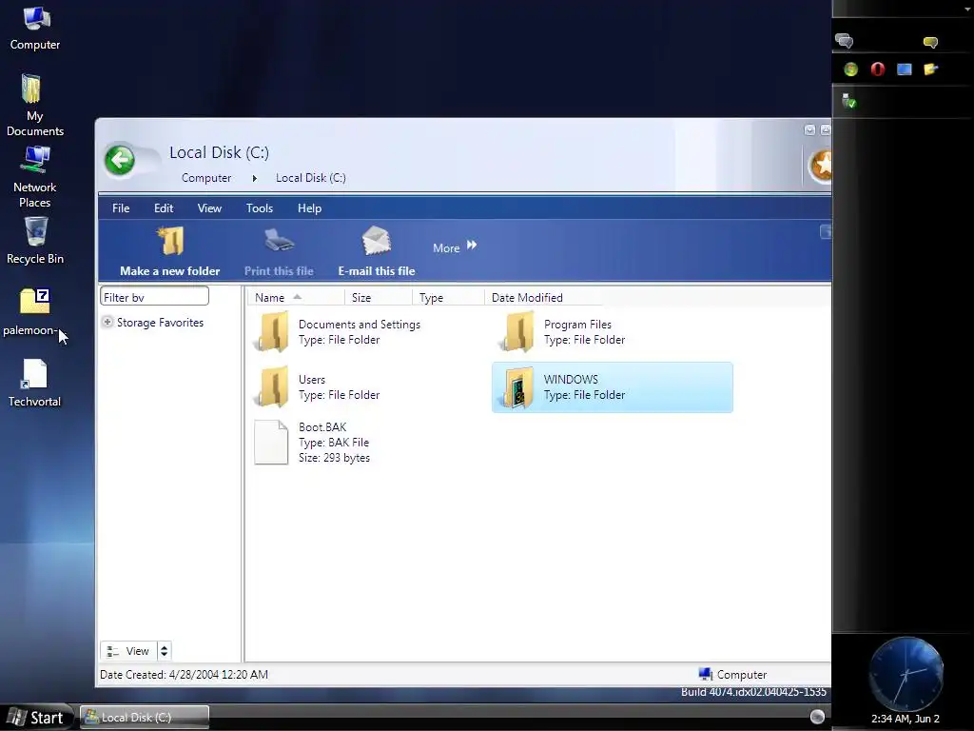974x731 pixels.
Task: Click the green globe sidebar icon
Action: [x=850, y=69]
